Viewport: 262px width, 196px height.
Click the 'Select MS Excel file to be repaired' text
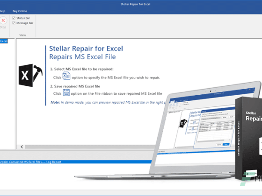point(82,69)
